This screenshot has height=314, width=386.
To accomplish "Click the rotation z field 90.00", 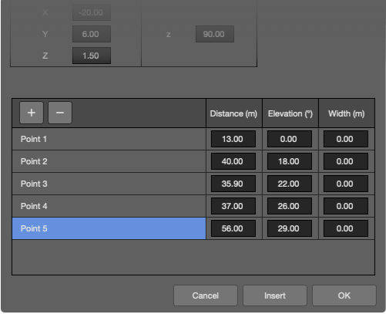I will (215, 34).
